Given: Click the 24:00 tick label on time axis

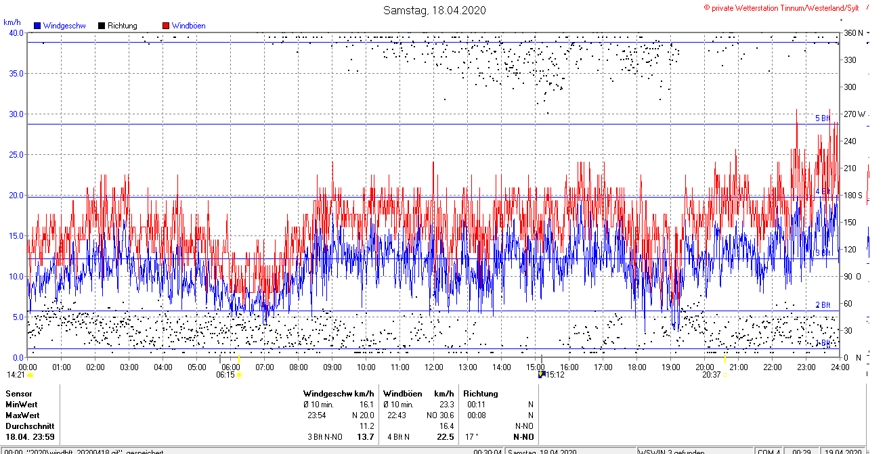Looking at the screenshot, I should click(840, 367).
